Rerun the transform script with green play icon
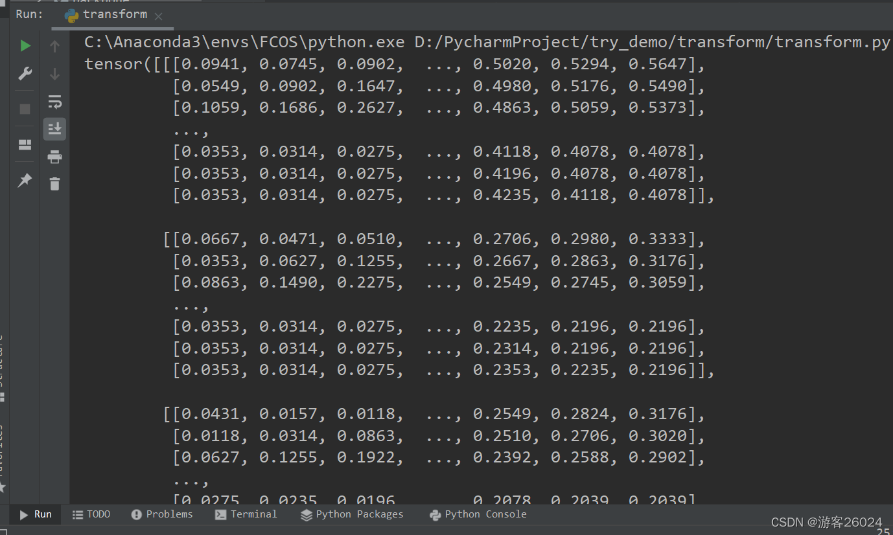Image resolution: width=893 pixels, height=535 pixels. [25, 46]
